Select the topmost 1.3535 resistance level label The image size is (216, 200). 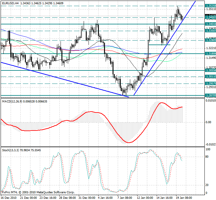(211, 6)
